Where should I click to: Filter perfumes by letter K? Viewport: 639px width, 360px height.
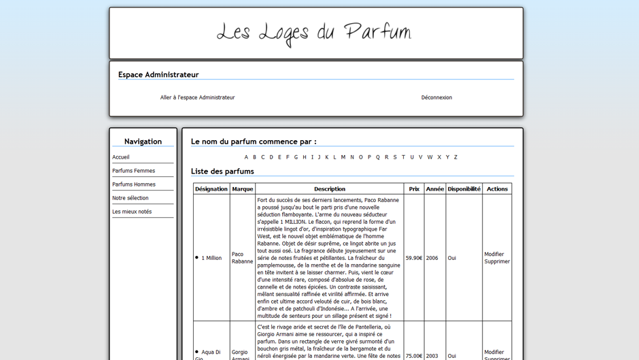click(327, 157)
